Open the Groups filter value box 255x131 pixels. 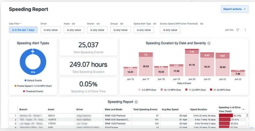(x=120, y=30)
